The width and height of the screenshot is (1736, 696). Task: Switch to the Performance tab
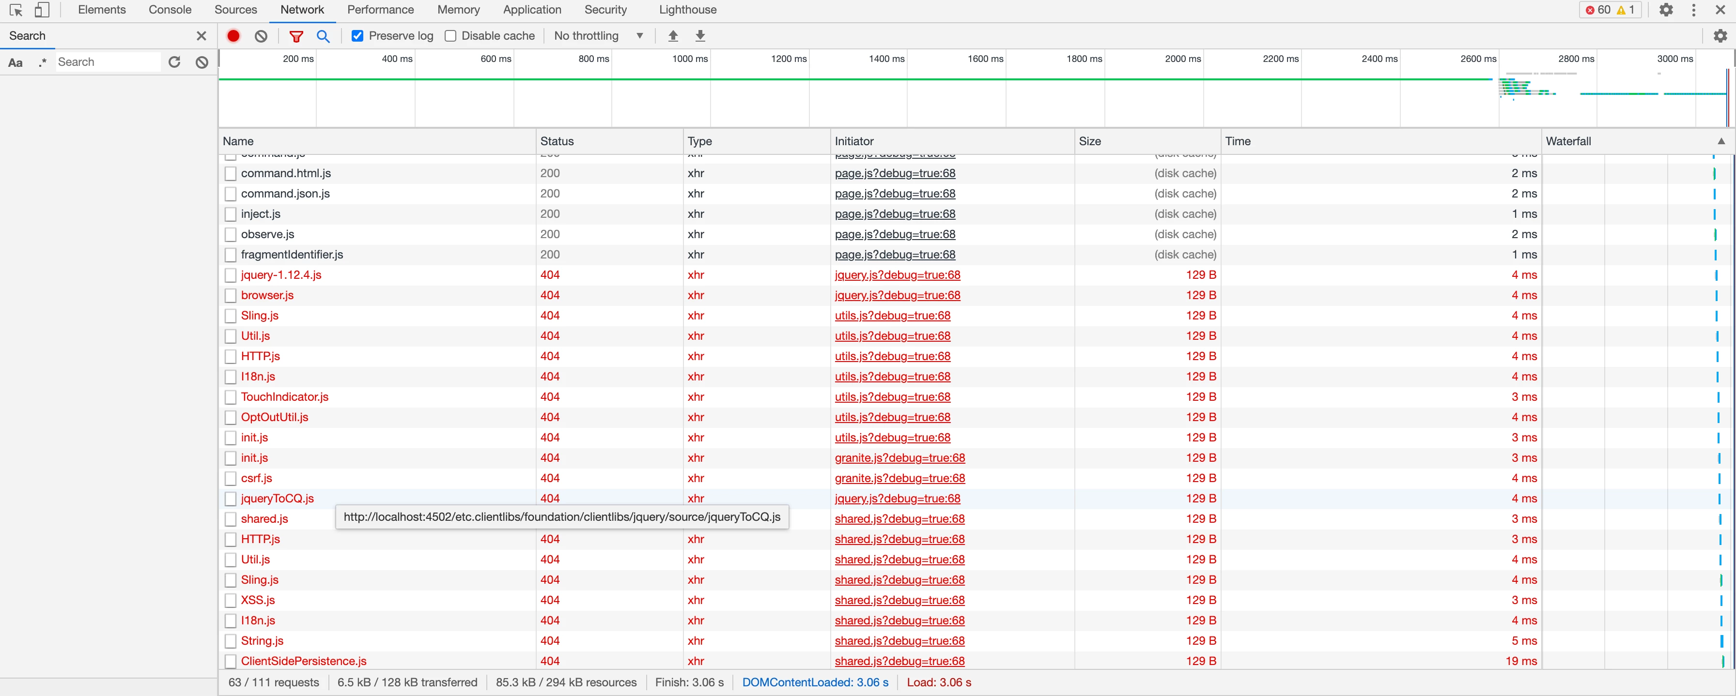coord(380,10)
